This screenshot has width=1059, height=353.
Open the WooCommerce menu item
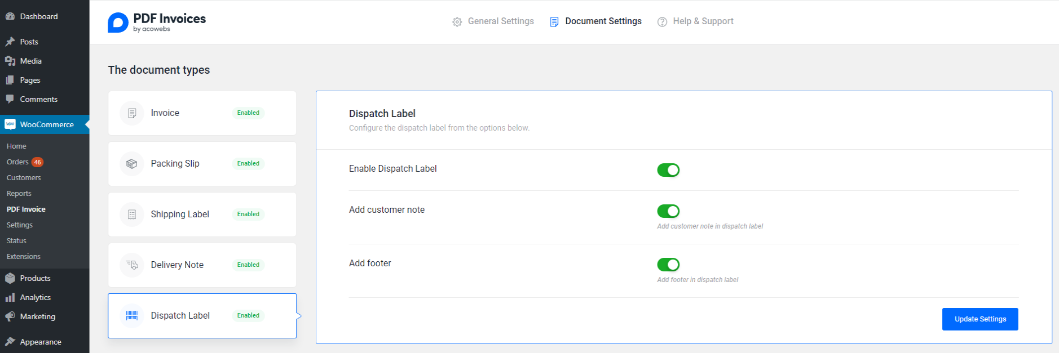pyautogui.click(x=45, y=124)
